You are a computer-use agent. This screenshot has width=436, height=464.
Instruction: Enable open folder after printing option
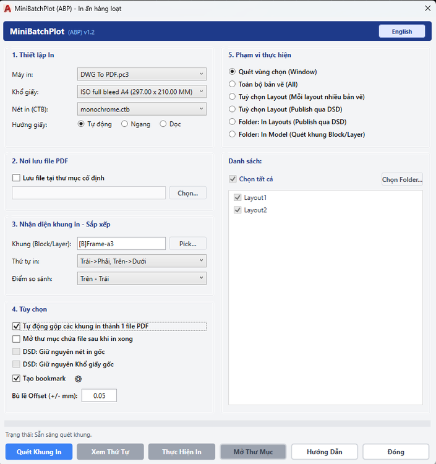click(16, 339)
